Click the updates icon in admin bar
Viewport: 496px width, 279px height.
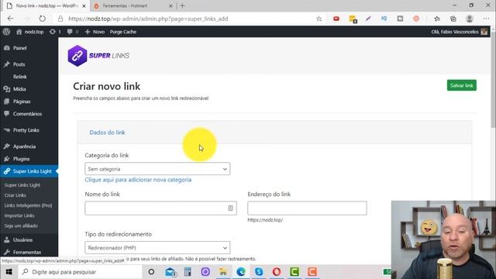click(x=55, y=32)
